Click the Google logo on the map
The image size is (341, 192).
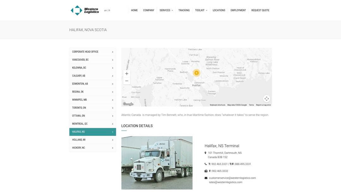click(128, 104)
